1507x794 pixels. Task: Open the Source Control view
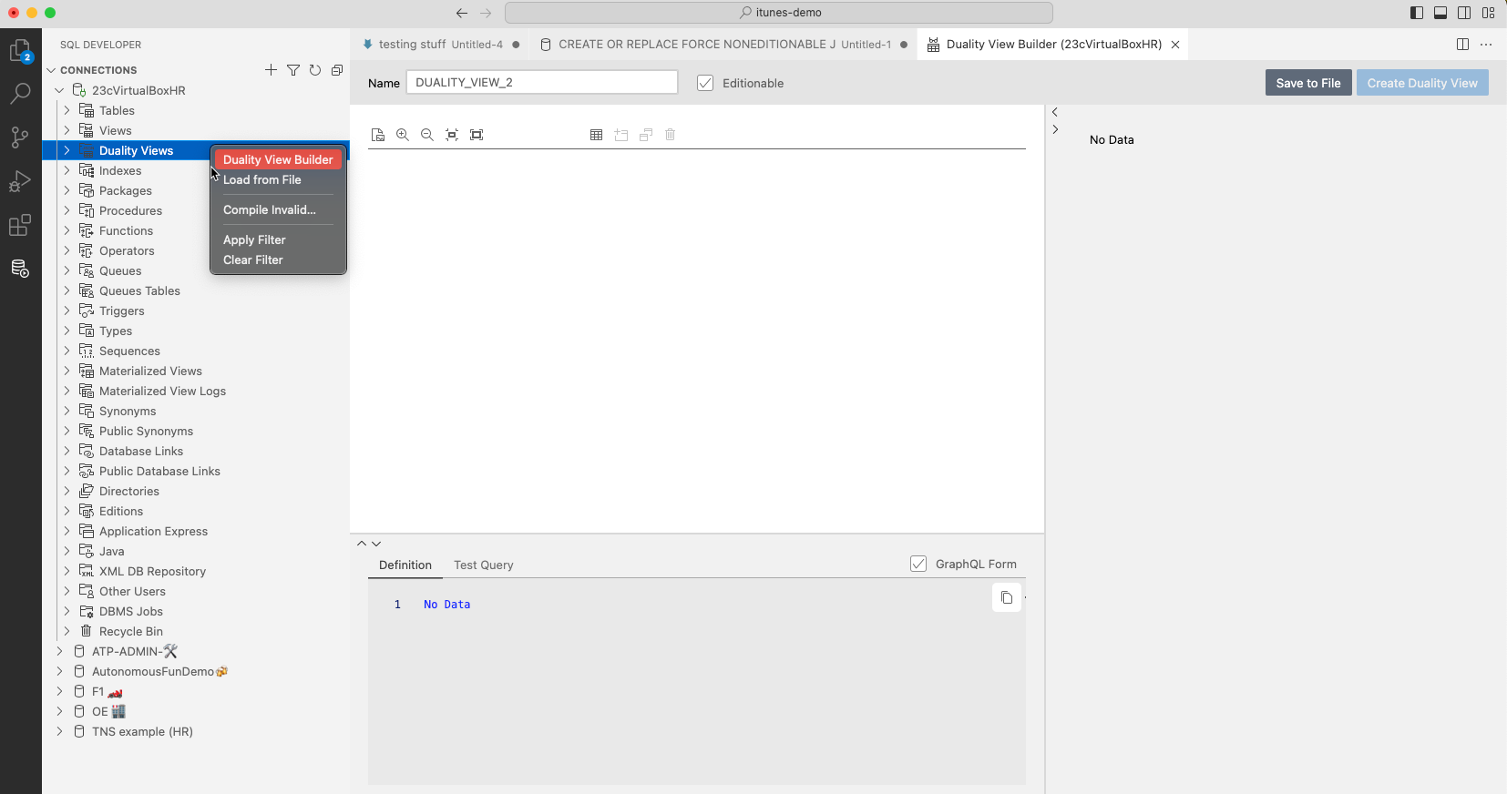[20, 137]
